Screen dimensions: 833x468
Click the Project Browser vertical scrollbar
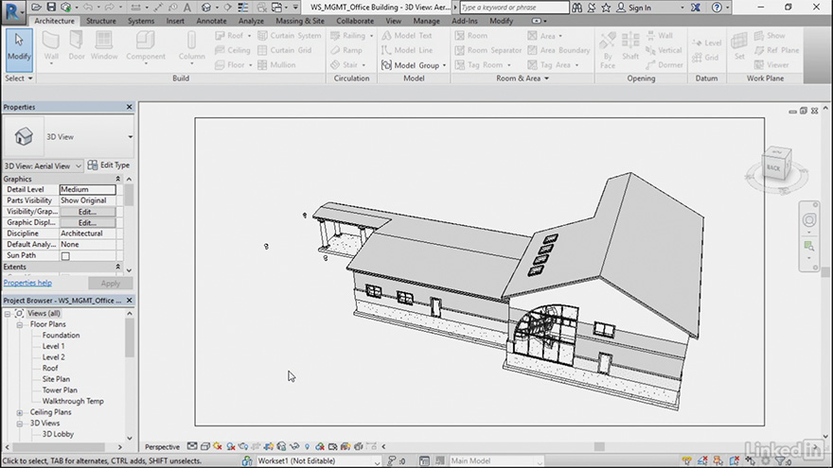[x=130, y=375]
